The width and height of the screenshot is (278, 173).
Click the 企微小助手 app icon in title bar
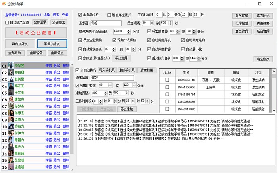click(x=4, y=4)
